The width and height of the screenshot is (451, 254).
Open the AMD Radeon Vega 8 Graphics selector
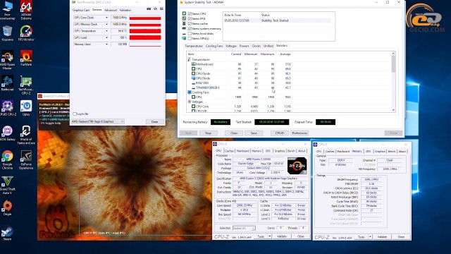pyautogui.click(x=97, y=121)
